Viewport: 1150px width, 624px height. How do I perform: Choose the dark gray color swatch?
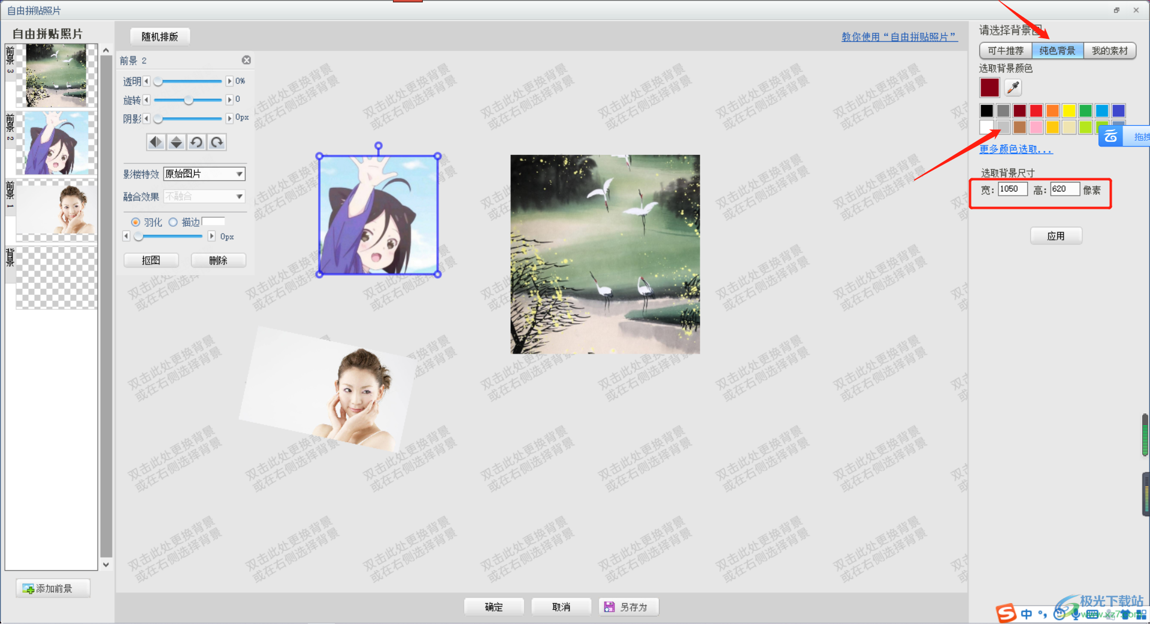pos(1003,111)
